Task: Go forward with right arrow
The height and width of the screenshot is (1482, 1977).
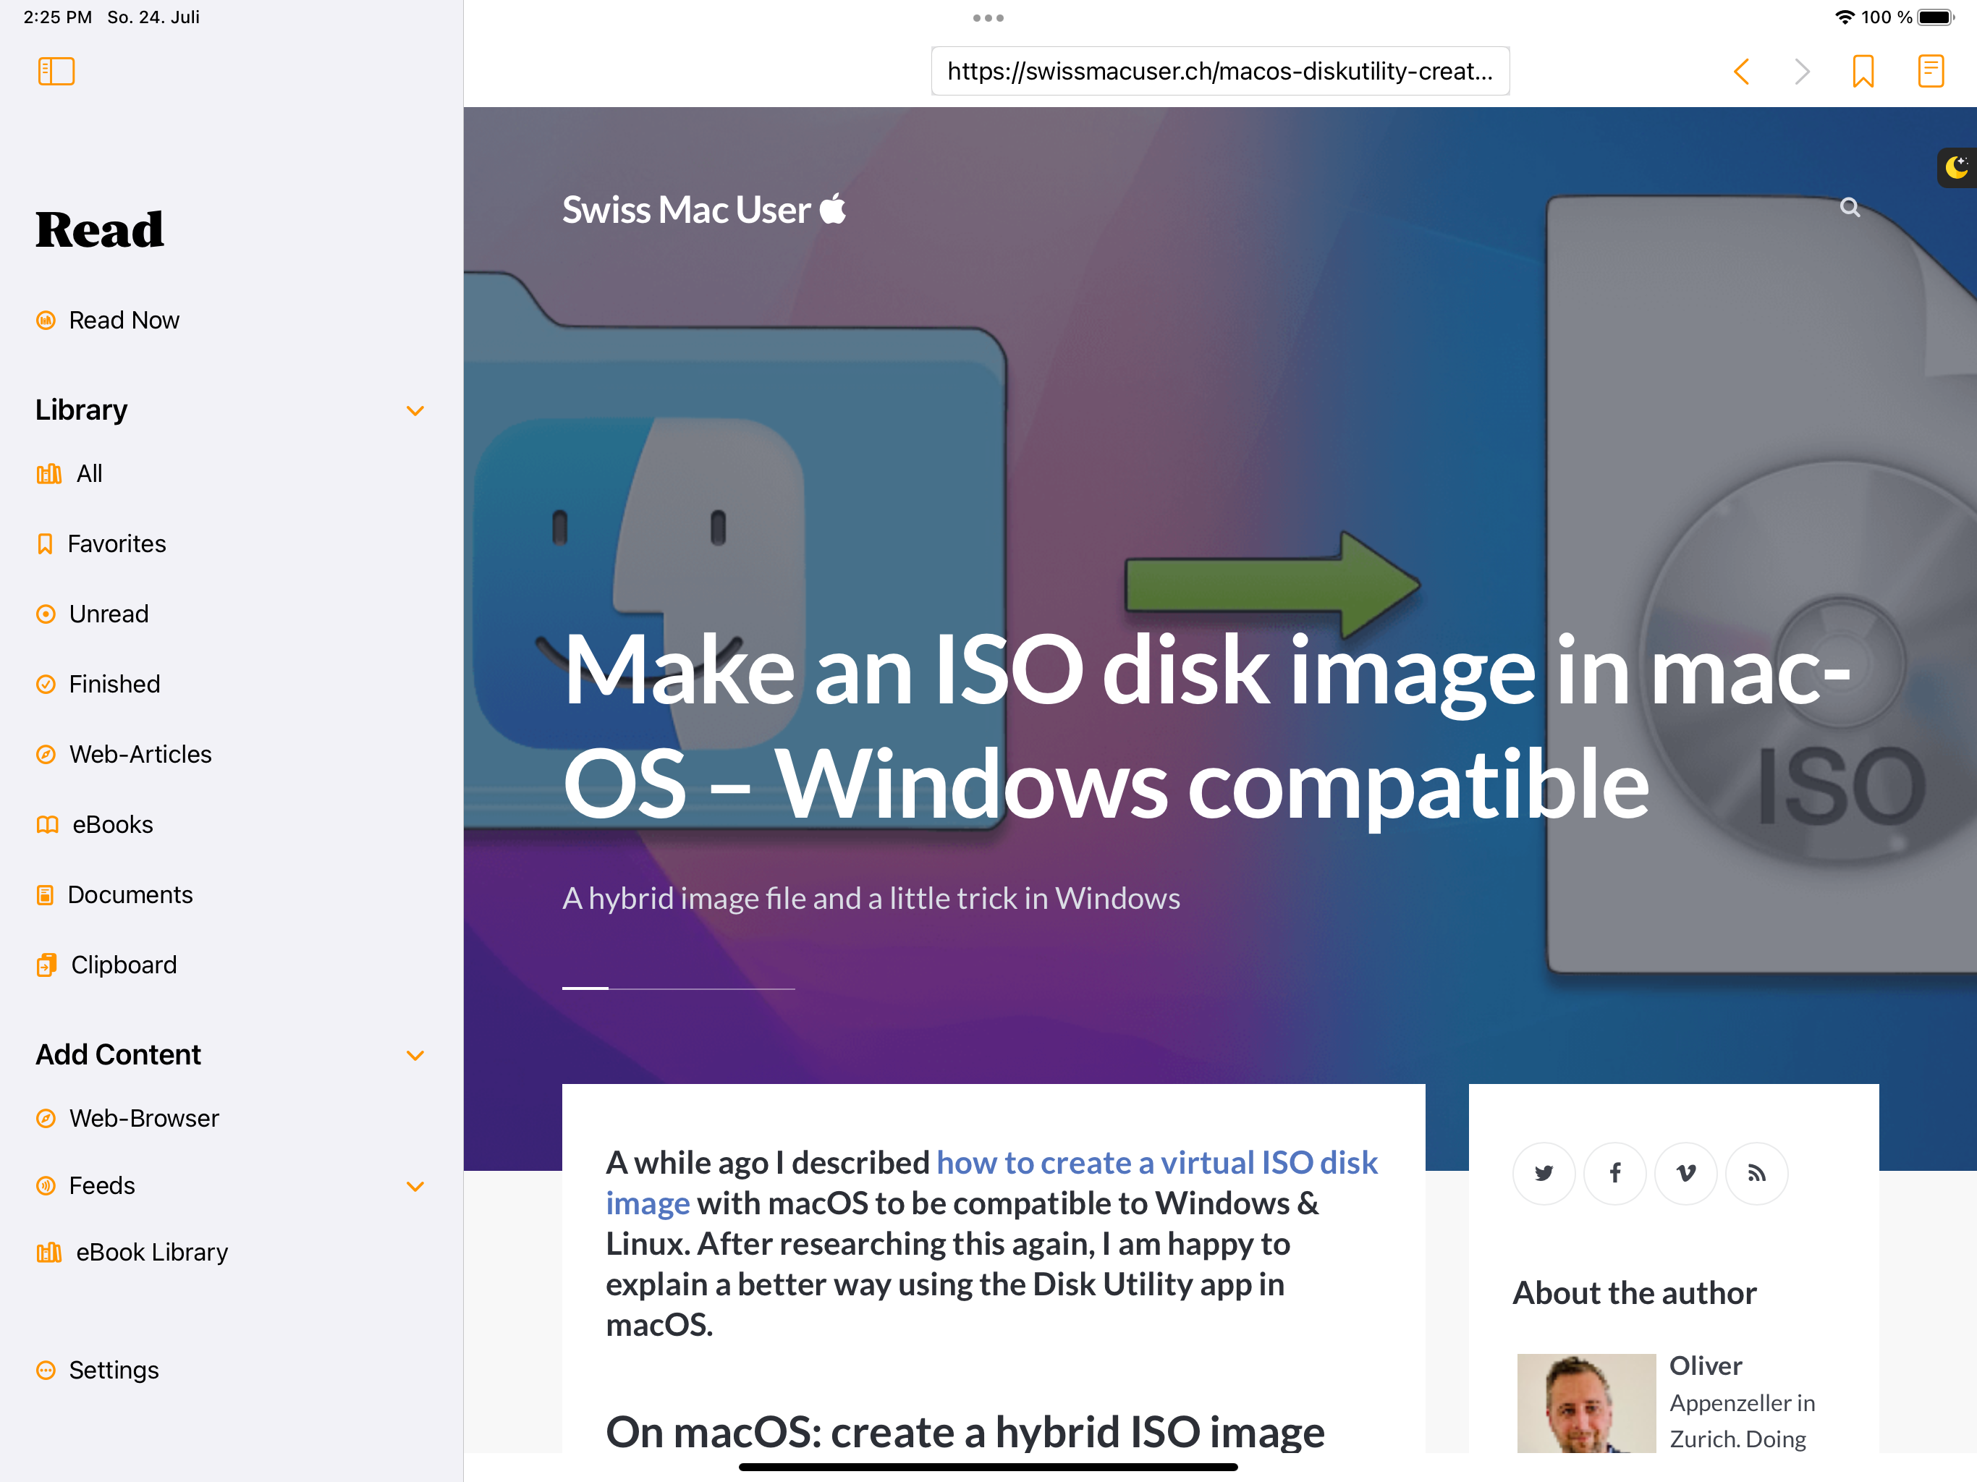Action: (1802, 72)
